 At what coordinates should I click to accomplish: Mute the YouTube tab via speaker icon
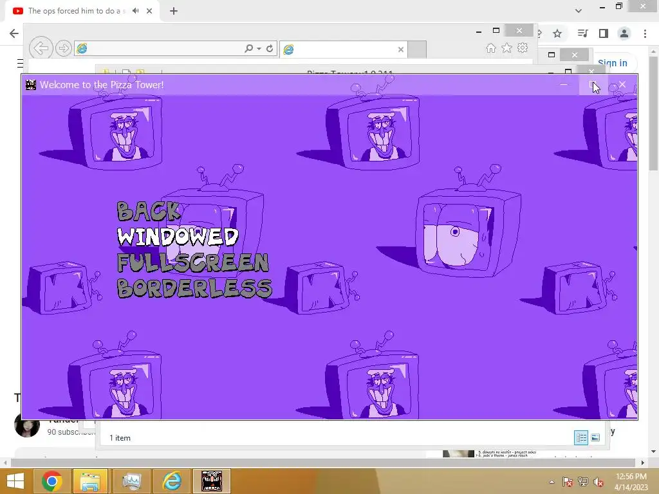(135, 11)
